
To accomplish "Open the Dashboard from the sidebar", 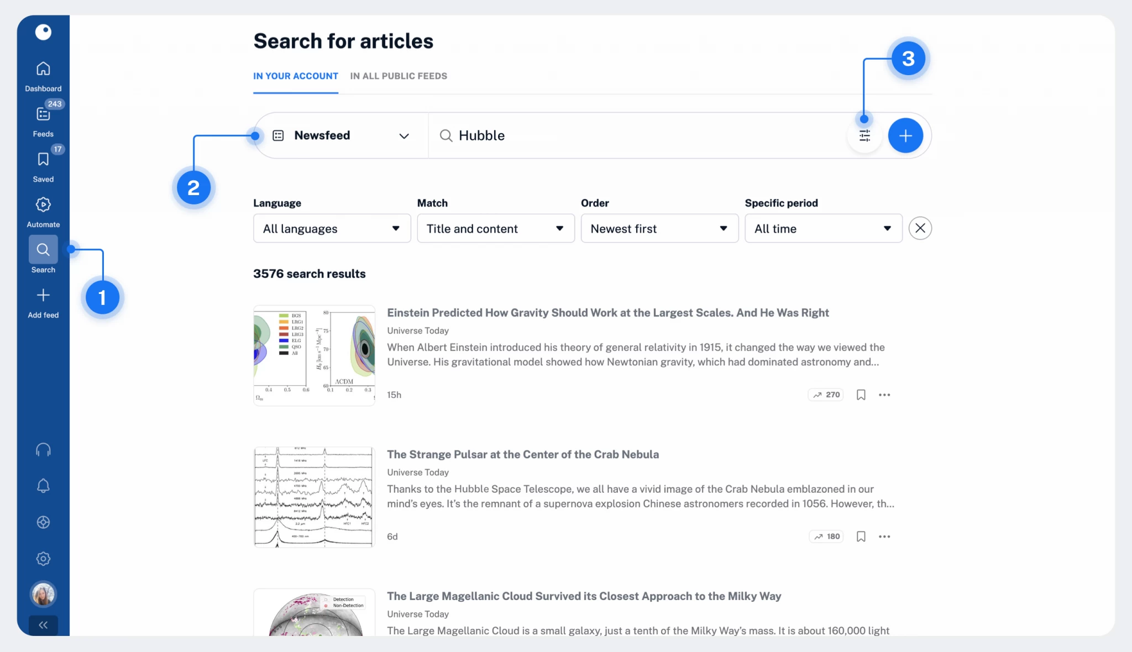I will pyautogui.click(x=43, y=73).
